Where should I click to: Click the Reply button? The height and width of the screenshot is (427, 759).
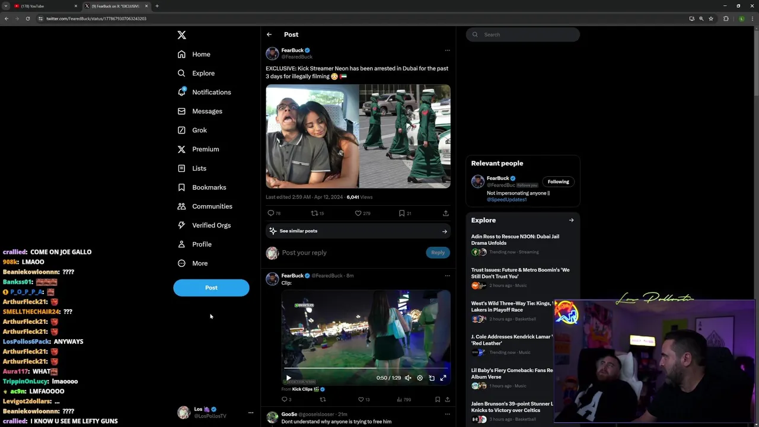(x=438, y=253)
